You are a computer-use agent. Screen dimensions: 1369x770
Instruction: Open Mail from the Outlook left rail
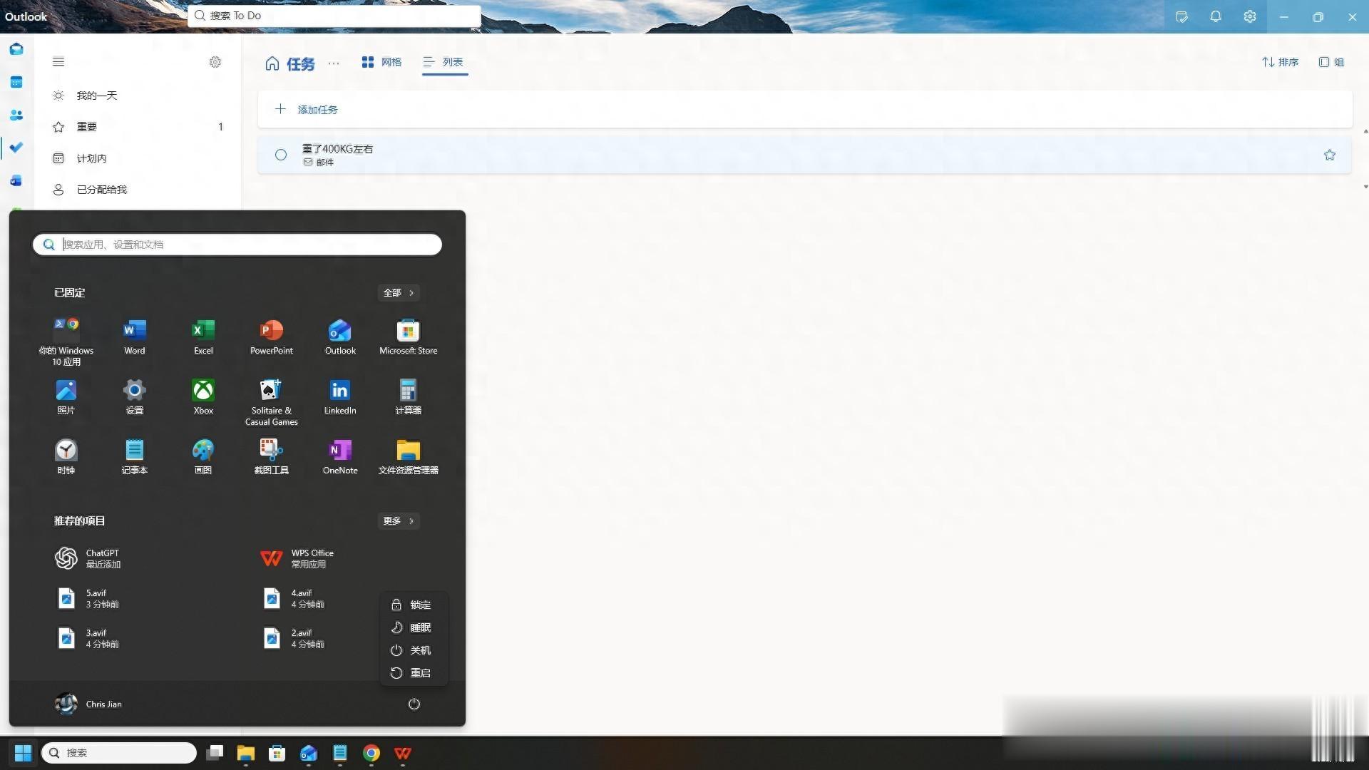pos(16,48)
